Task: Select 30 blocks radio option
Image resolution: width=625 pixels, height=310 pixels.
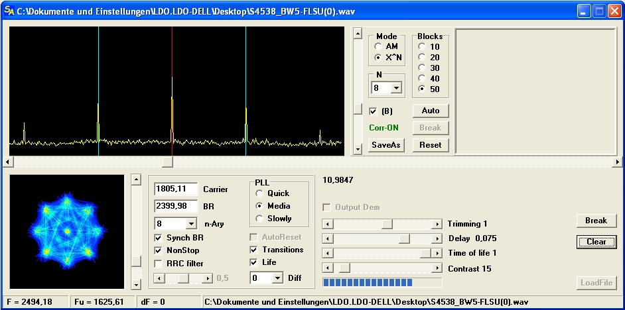Action: coord(421,68)
